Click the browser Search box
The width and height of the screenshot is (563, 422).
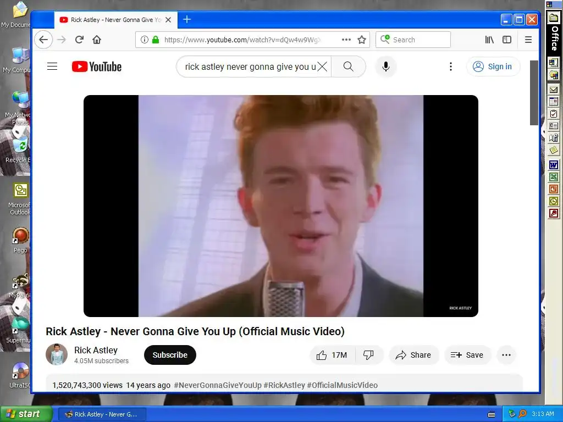tap(413, 40)
